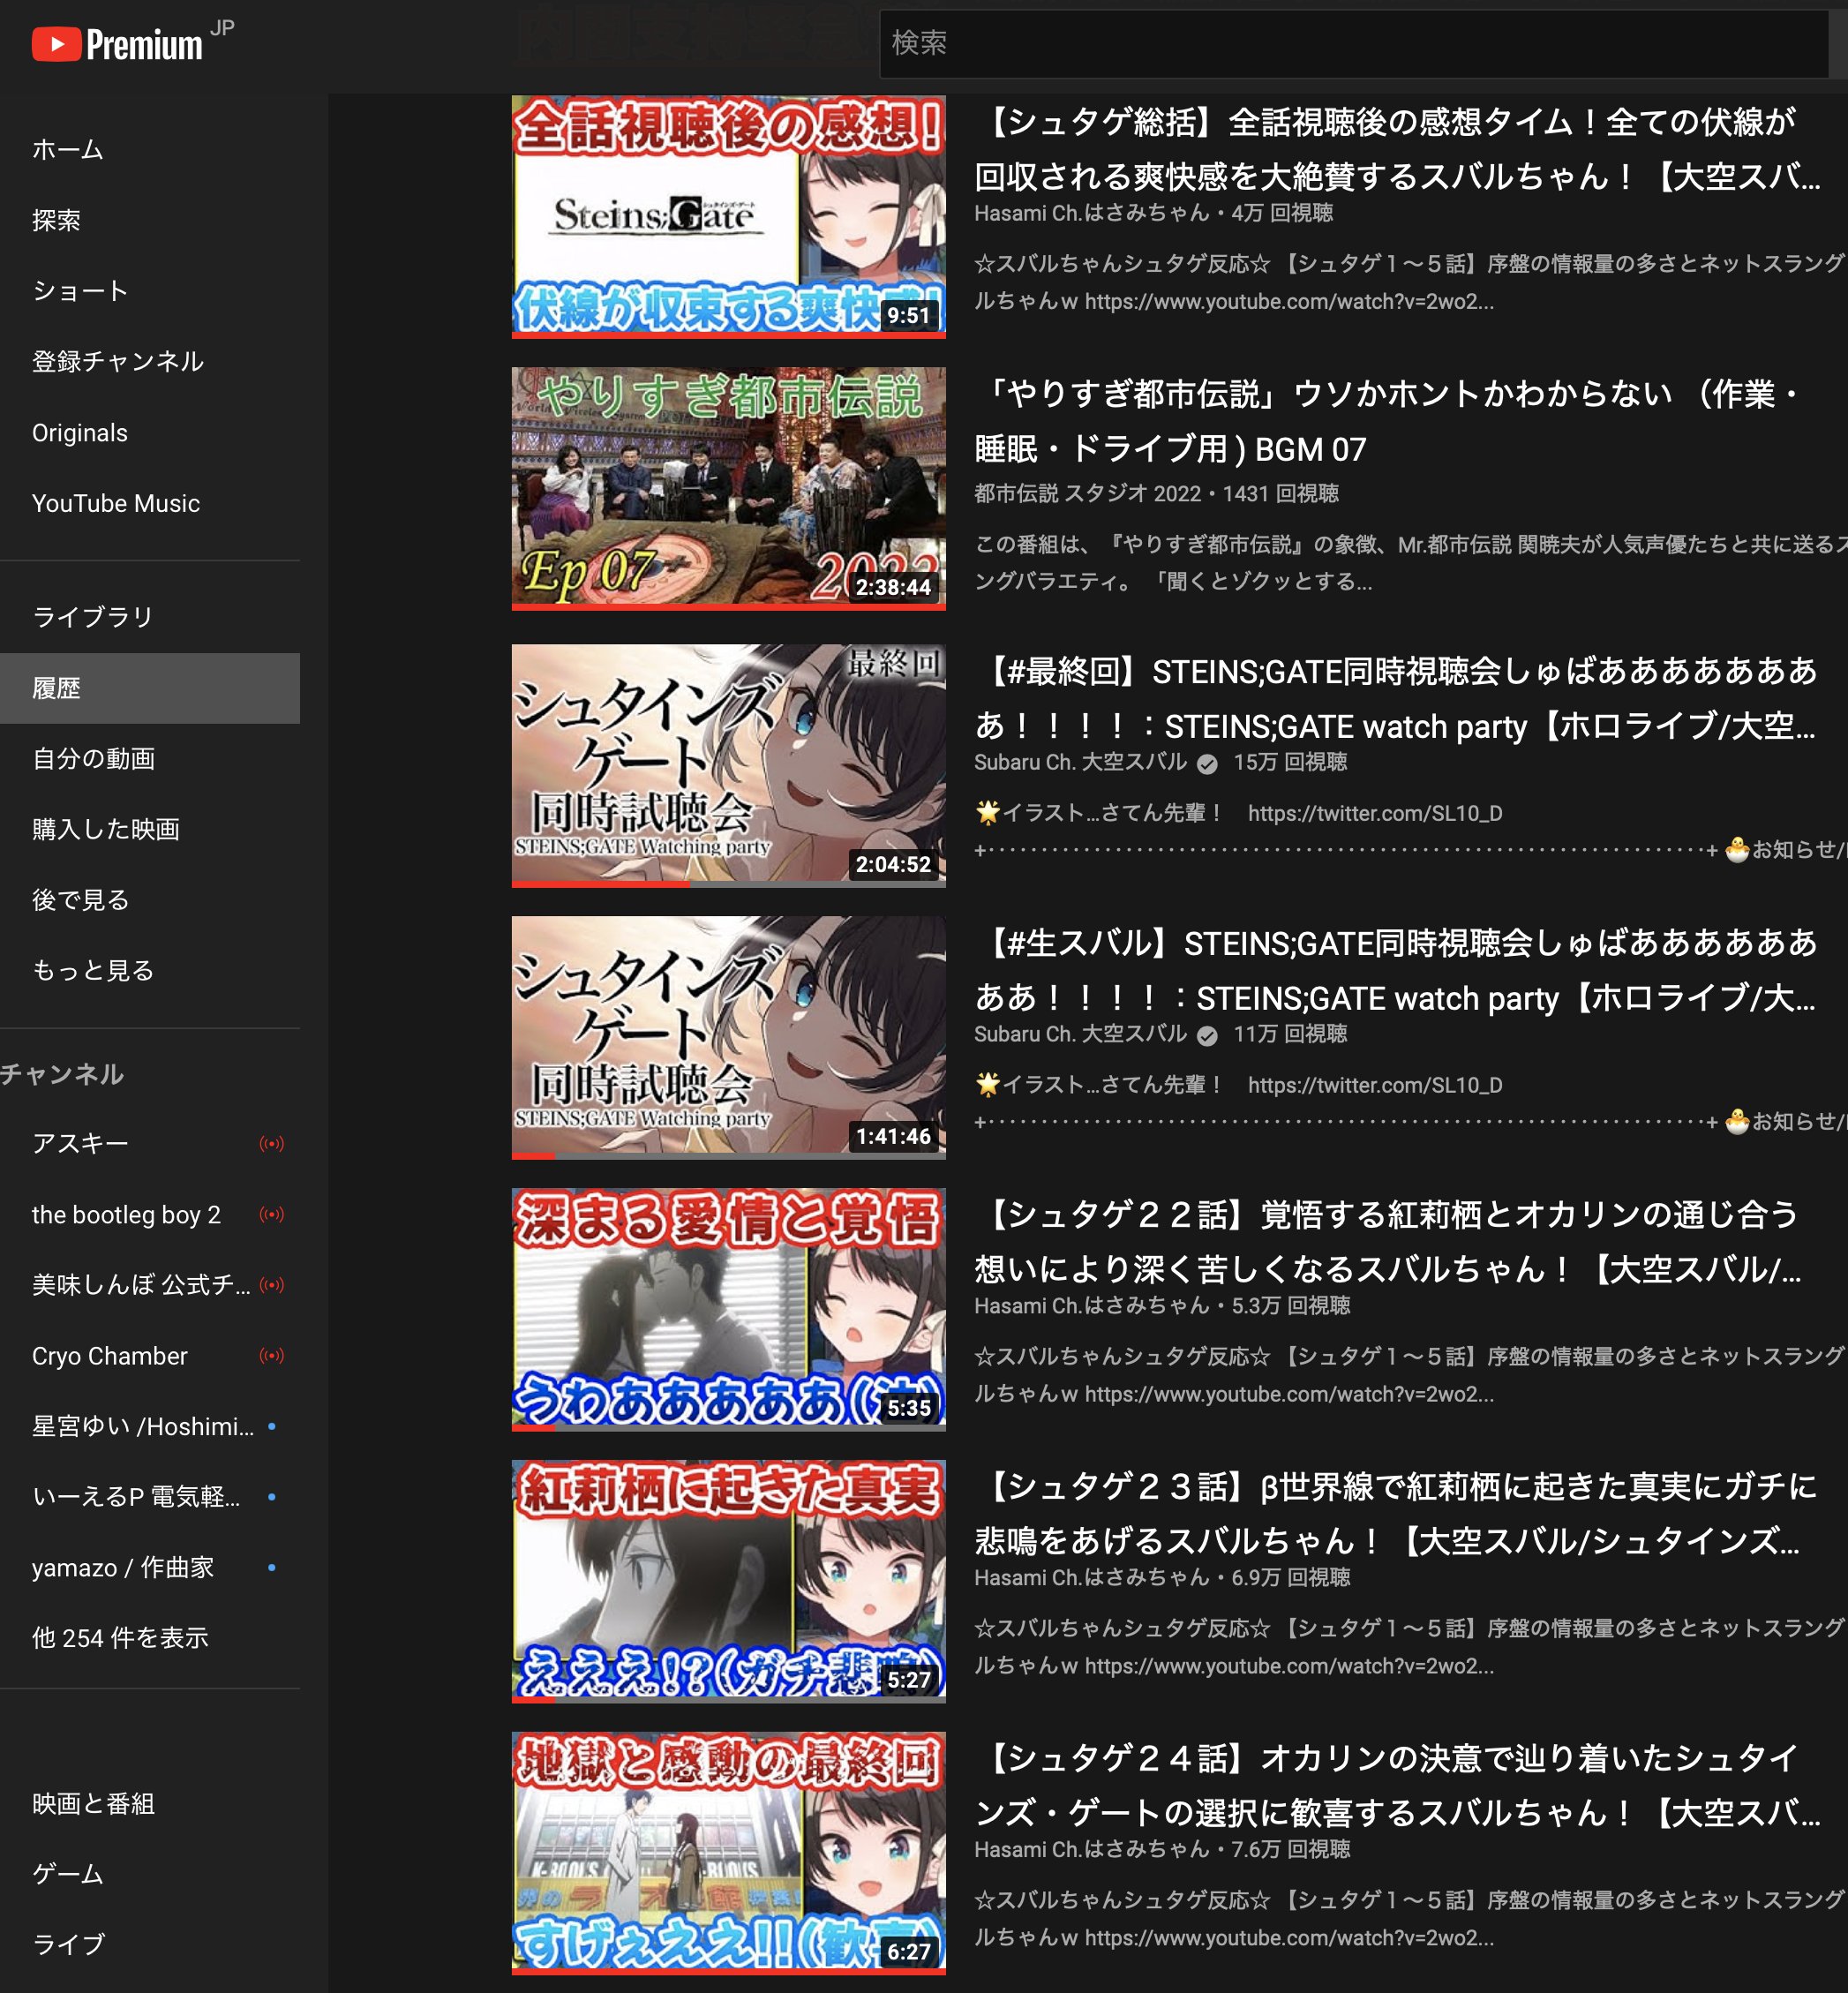The image size is (1848, 1993).
Task: Click verified badge next to Subaru Ch. 15万
Action: 1208,764
